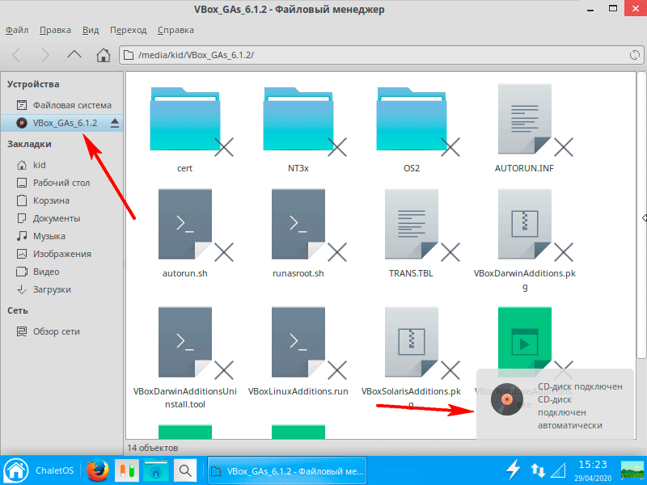Click the forward navigation arrow
Image resolution: width=647 pixels, height=485 pixels.
[x=45, y=55]
